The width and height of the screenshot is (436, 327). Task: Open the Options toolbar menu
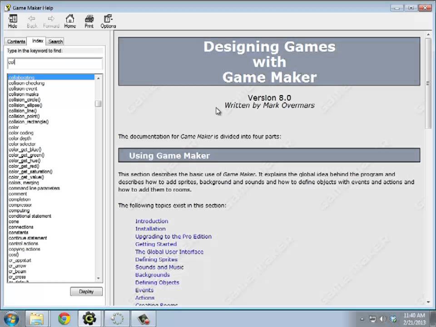click(x=108, y=21)
